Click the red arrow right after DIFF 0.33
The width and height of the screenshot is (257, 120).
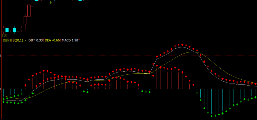click(x=44, y=40)
